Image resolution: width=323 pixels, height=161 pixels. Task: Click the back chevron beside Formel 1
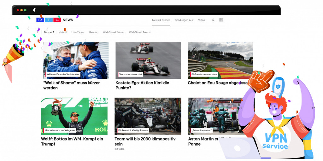(x=38, y=32)
